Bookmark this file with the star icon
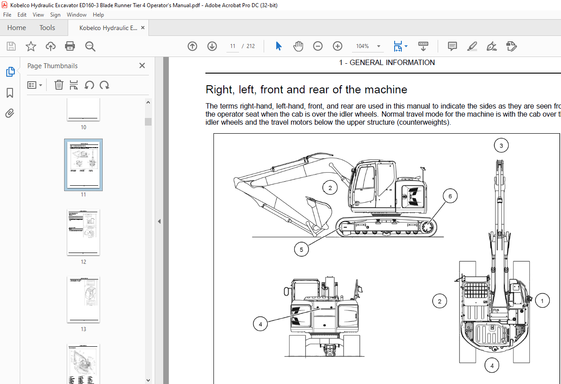 [x=31, y=46]
